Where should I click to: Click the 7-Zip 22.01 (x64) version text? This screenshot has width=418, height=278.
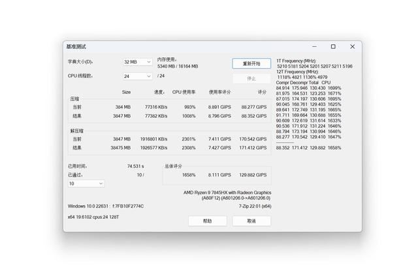253,206
